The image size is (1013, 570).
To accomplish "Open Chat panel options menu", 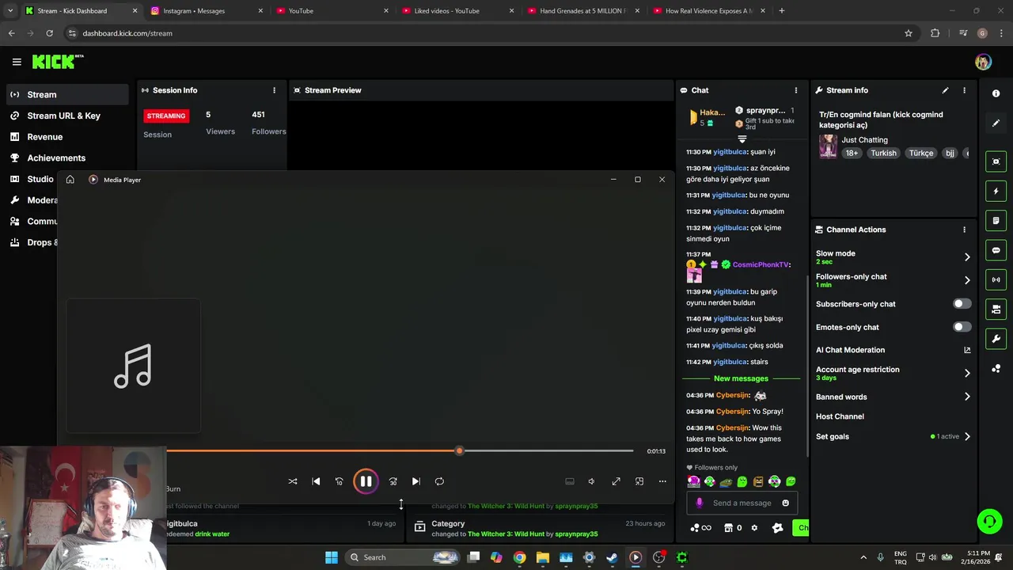I will click(x=796, y=90).
